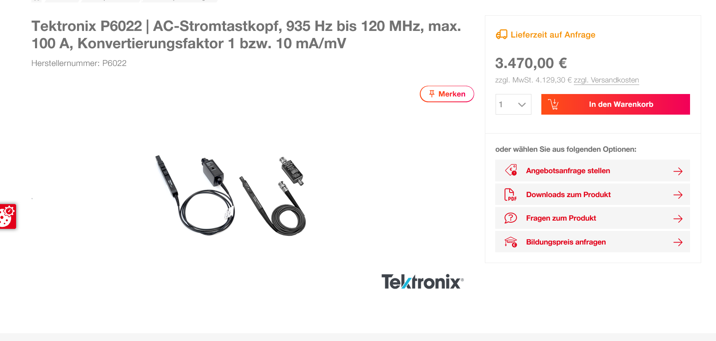Click the current probe product image
Viewport: 716px width, 341px height.
pyautogui.click(x=231, y=195)
